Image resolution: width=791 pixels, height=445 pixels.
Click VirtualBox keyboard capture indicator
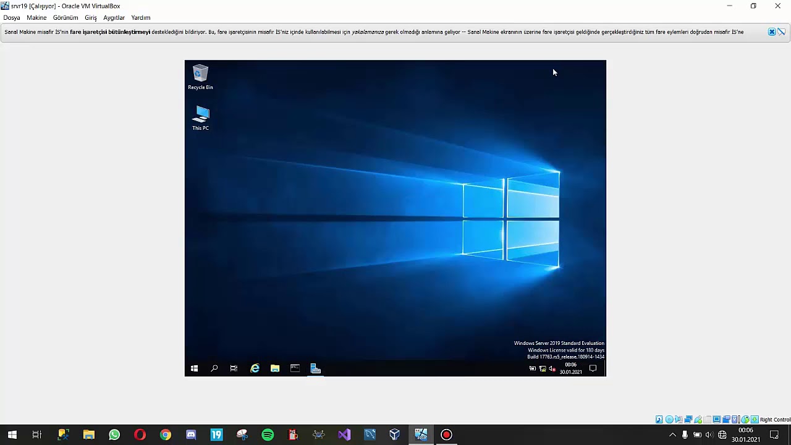[x=755, y=420]
